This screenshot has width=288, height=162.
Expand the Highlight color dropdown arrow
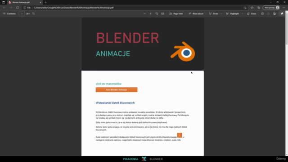click(x=243, y=14)
